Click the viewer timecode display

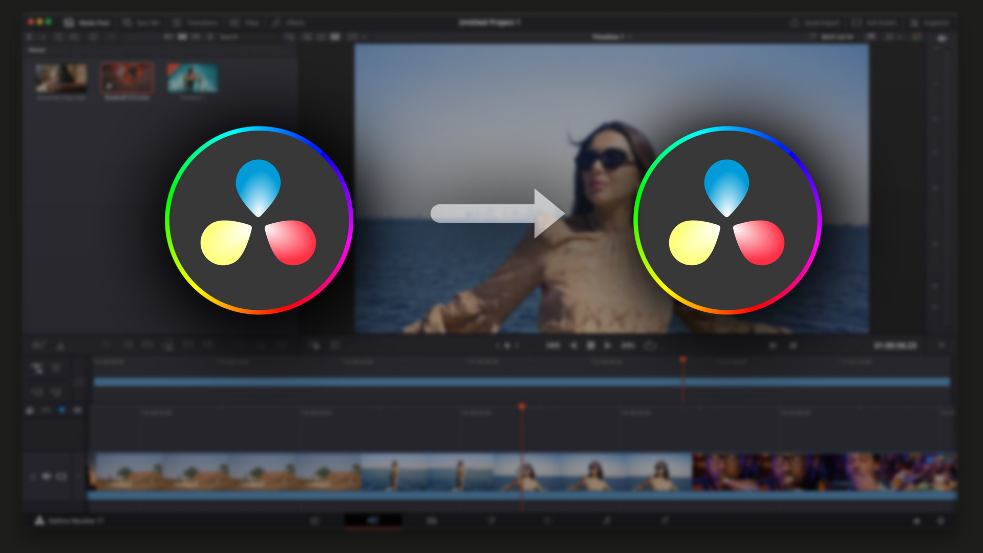[x=895, y=346]
